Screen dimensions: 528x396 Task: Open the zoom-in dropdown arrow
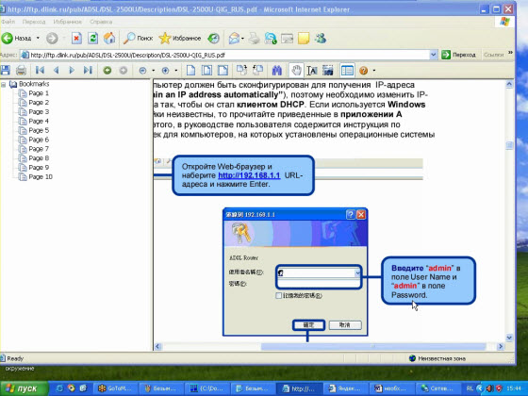pyautogui.click(x=176, y=71)
